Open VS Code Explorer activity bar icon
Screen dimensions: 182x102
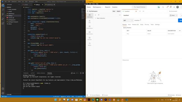[x=3, y=5]
